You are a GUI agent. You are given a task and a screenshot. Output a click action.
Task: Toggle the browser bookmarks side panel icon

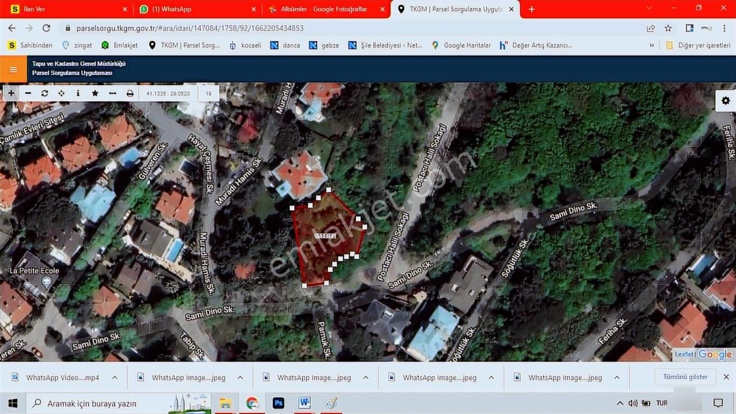click(x=689, y=27)
